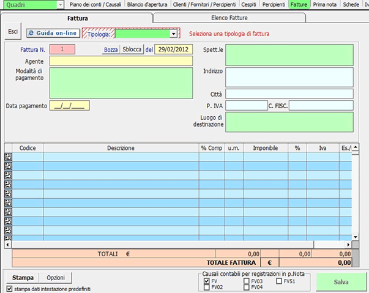Image resolution: width=369 pixels, height=293 pixels.
Task: Click the Data pagamento date field
Action: coord(69,106)
